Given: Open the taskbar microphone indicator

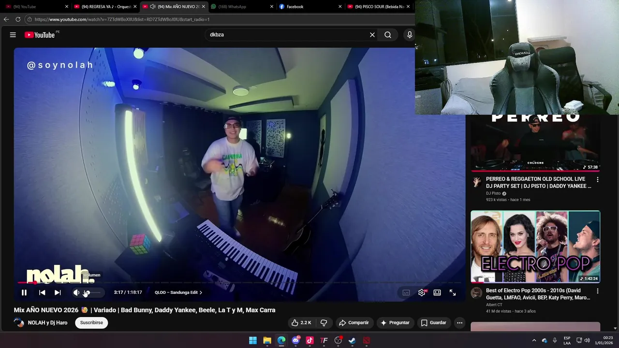Looking at the screenshot, I should 555,340.
